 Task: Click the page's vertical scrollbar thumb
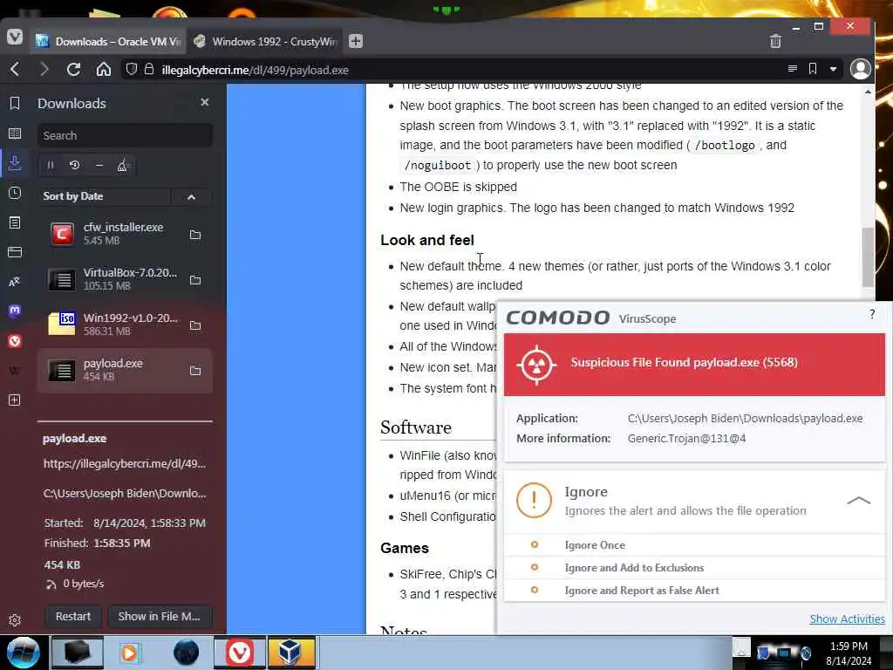point(868,257)
